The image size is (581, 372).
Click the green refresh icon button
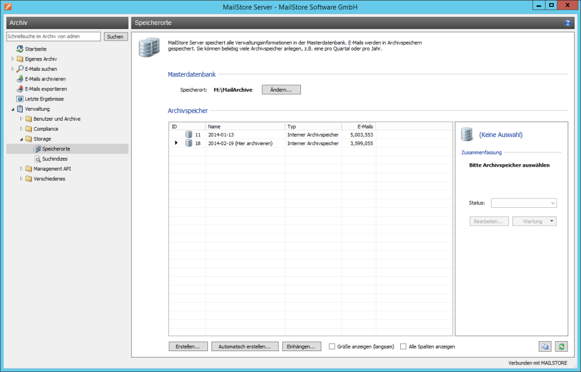click(561, 346)
